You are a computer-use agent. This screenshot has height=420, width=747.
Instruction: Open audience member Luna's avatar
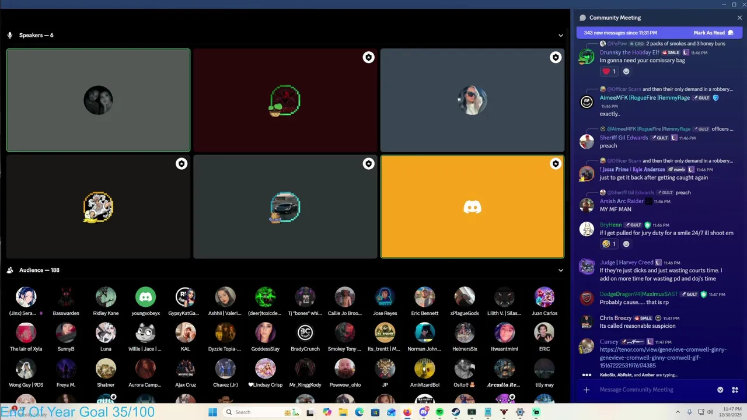pyautogui.click(x=106, y=332)
